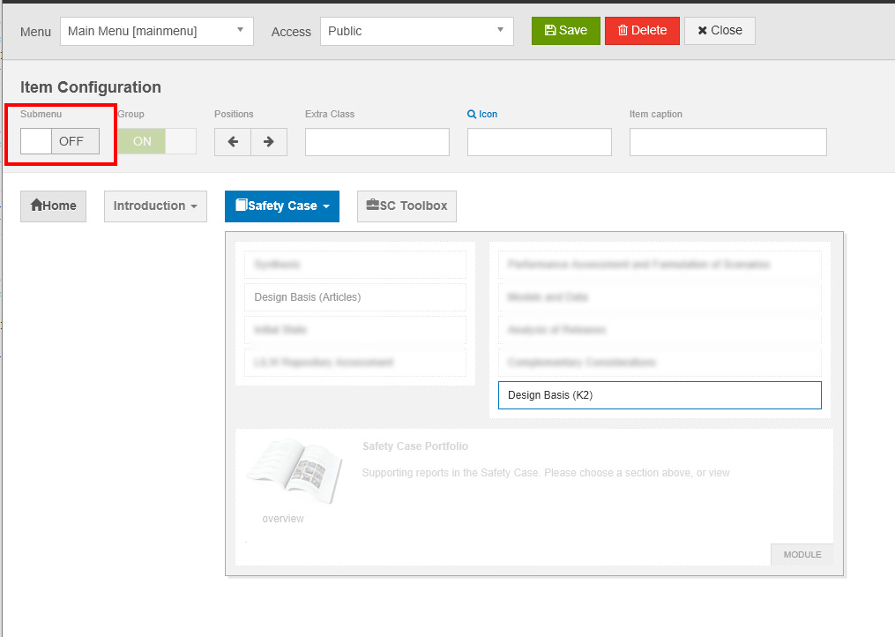Delete the menu configuration
The image size is (895, 637).
642,30
